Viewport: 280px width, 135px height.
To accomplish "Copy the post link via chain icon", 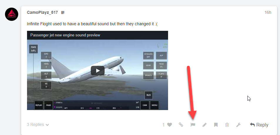I will 181,125.
